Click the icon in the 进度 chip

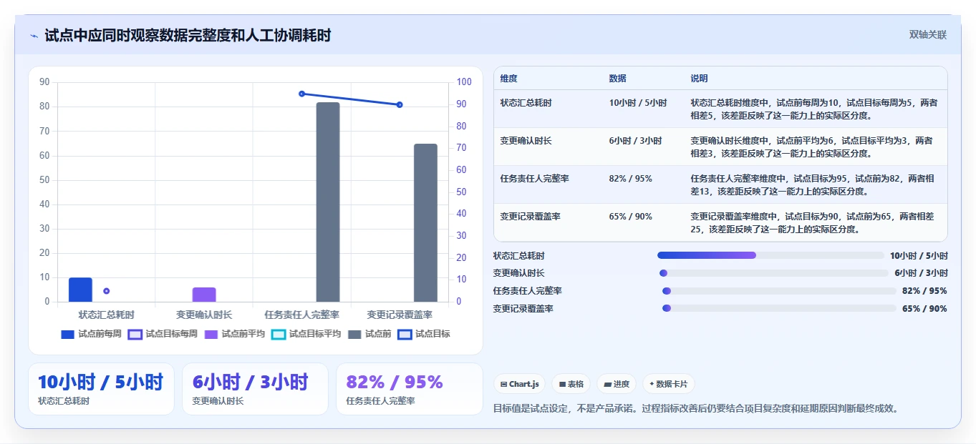pyautogui.click(x=608, y=384)
